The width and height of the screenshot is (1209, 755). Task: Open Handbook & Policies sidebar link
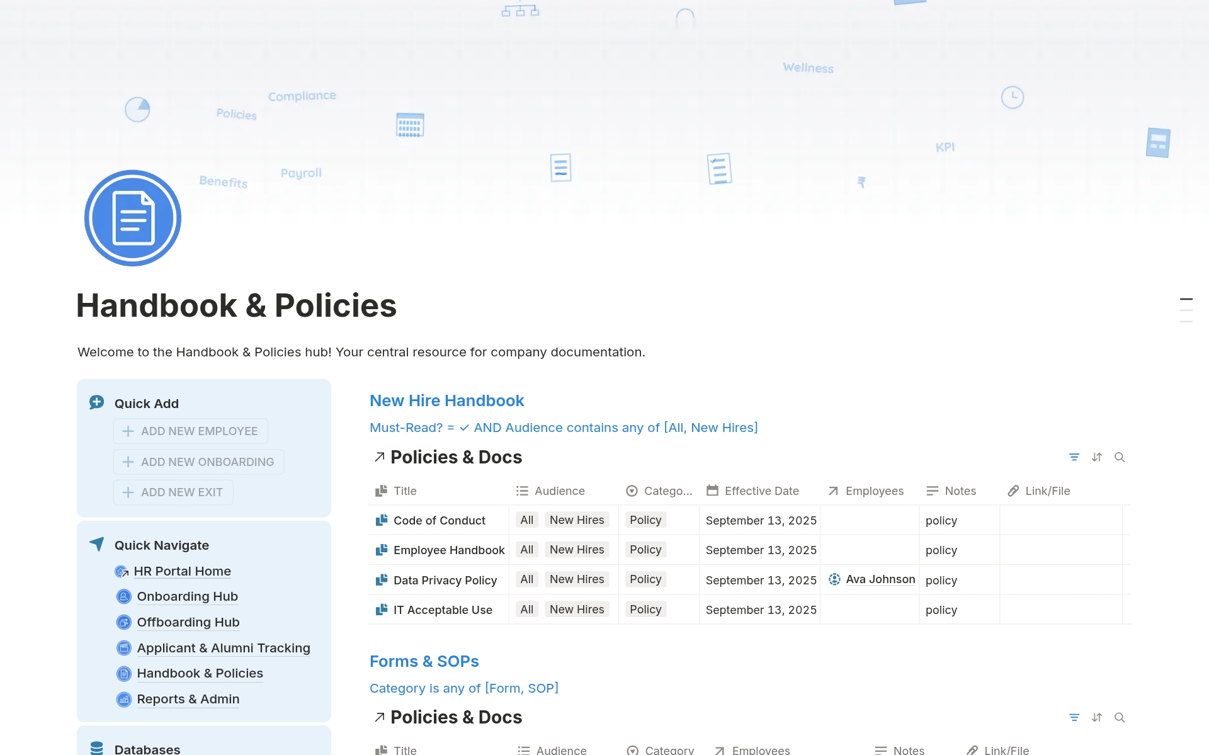click(200, 673)
